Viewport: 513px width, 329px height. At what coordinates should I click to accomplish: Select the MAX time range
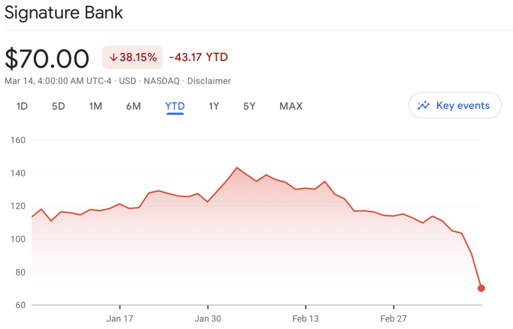291,106
